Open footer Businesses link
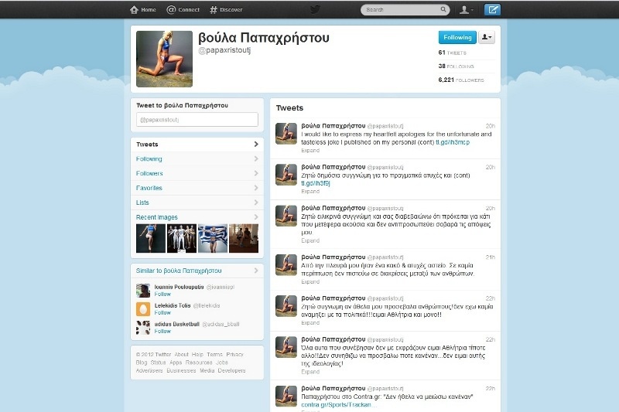Image resolution: width=619 pixels, height=412 pixels. point(181,370)
